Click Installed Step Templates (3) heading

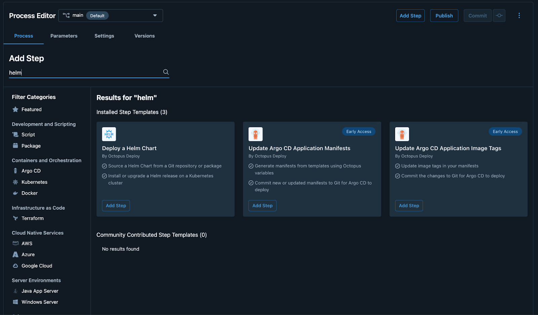(132, 112)
